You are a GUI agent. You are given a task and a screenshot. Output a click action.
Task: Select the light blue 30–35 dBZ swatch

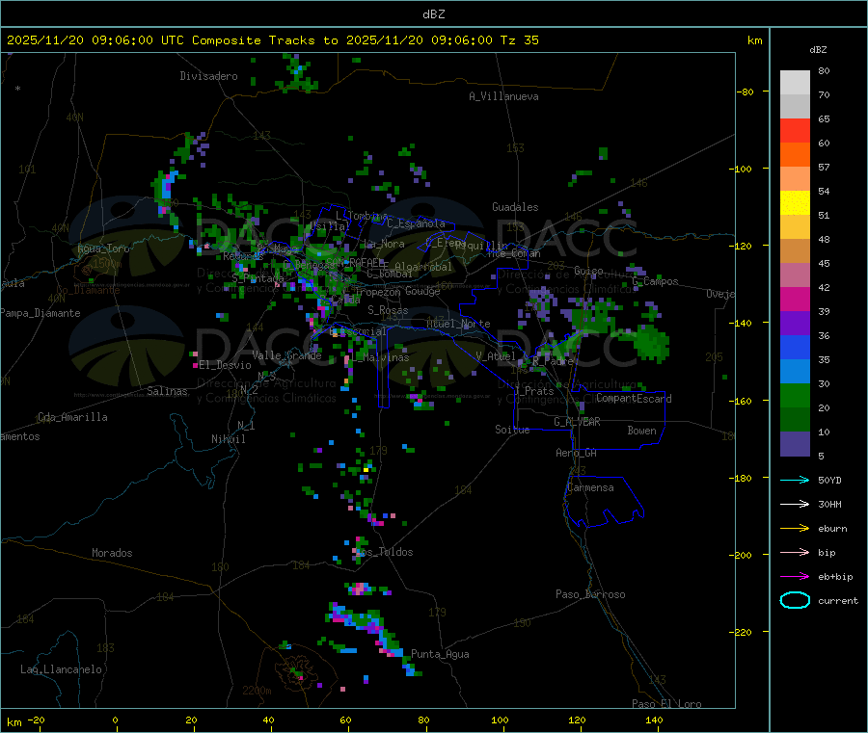tap(795, 372)
